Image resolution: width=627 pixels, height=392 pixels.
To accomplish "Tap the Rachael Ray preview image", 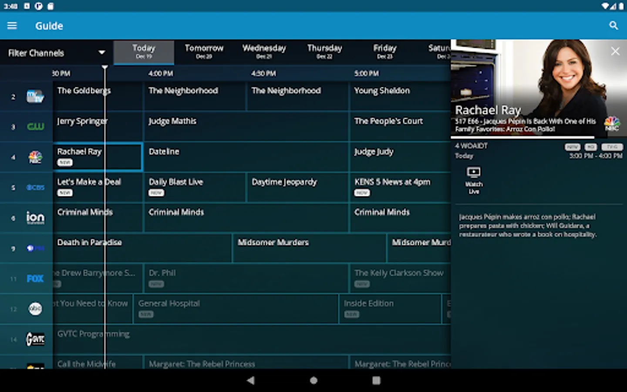I will point(539,88).
